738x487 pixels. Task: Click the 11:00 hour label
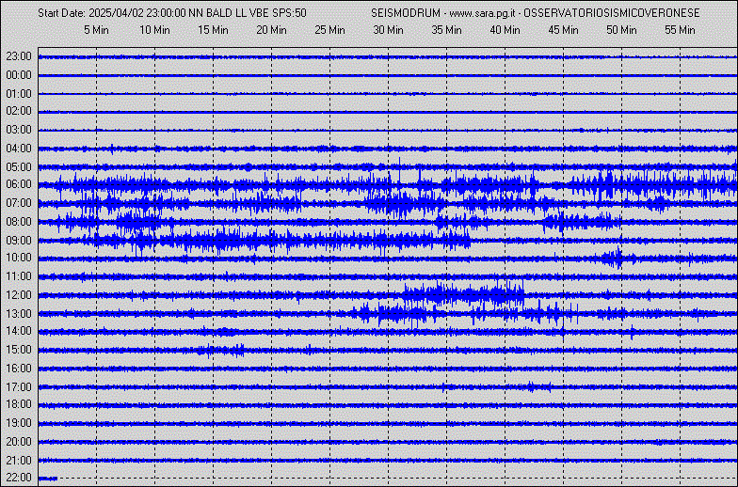pos(19,276)
